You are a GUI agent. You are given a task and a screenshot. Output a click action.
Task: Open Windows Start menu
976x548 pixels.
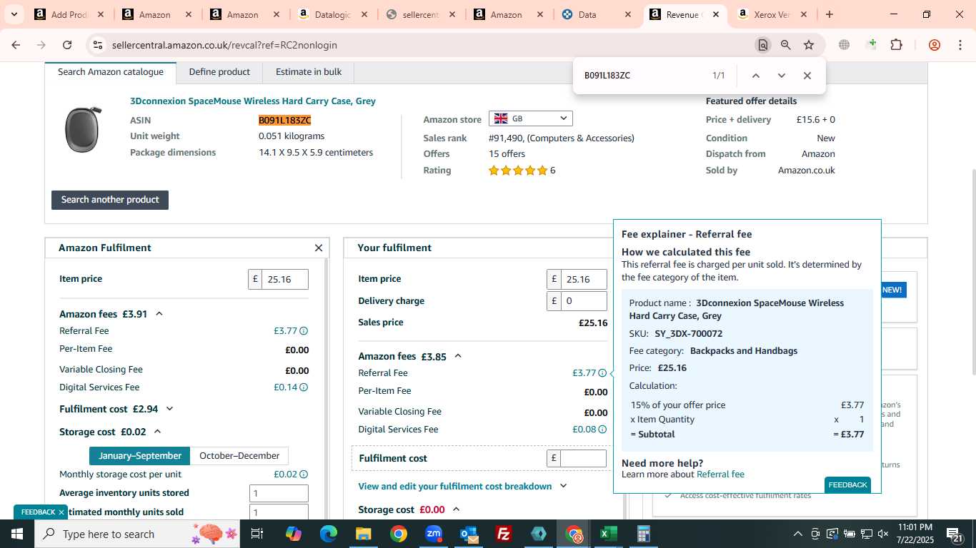click(17, 534)
